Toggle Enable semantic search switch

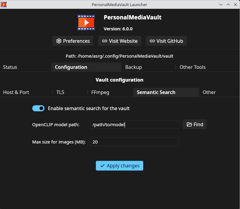[x=38, y=108]
